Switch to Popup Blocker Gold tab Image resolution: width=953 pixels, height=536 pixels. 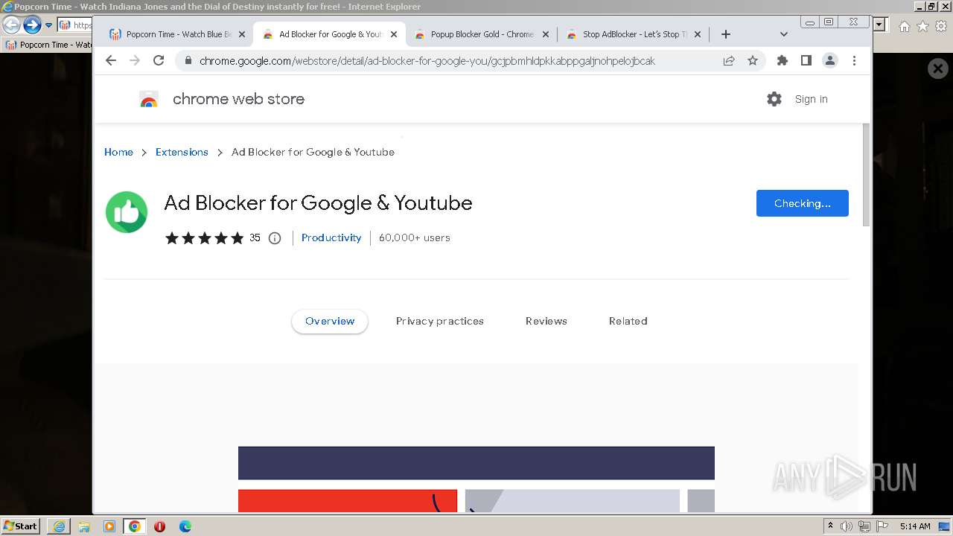(482, 34)
